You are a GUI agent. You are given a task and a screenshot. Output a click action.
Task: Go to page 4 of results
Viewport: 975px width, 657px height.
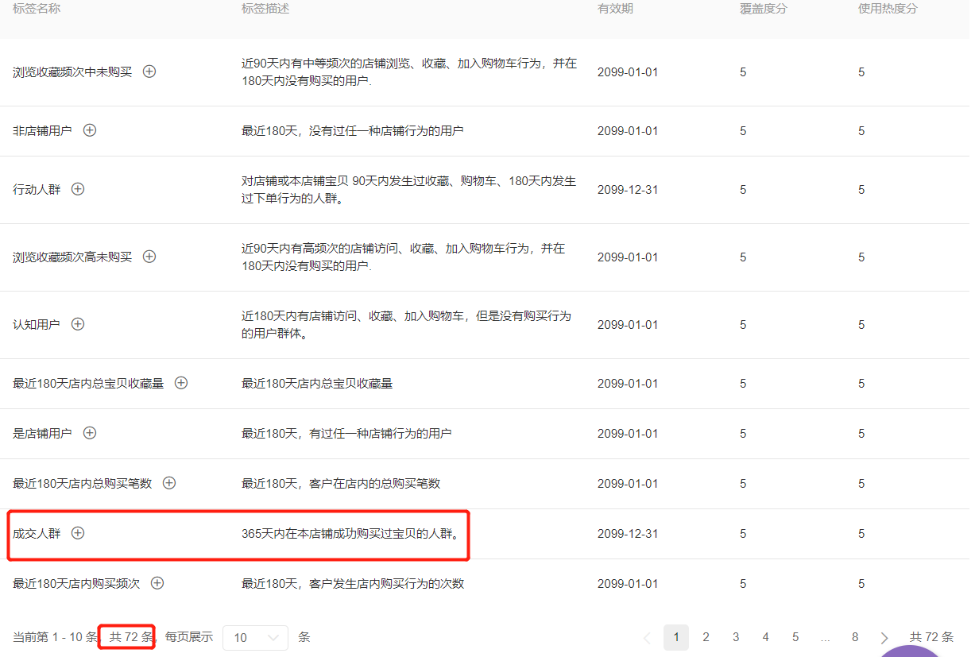tap(765, 637)
